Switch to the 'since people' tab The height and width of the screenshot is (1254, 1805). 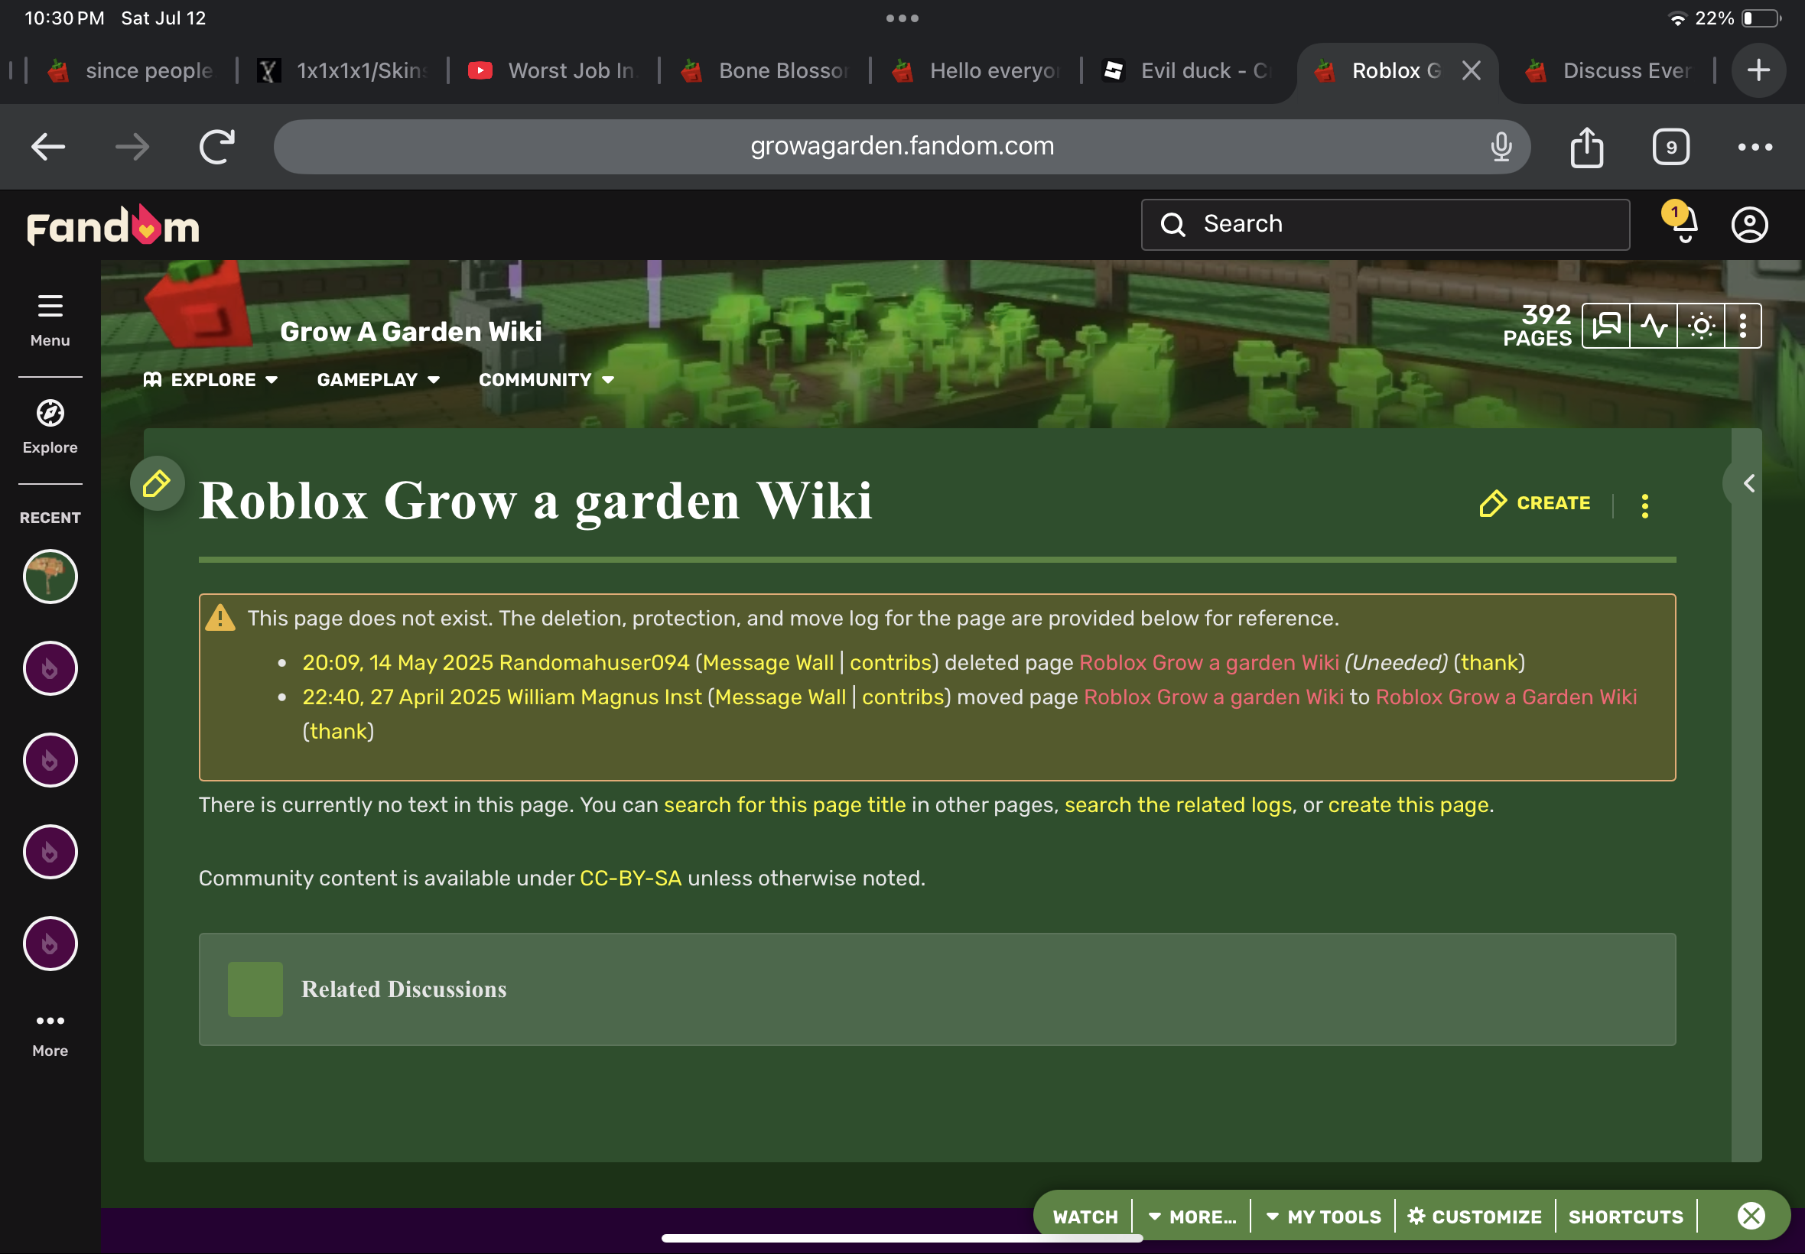(x=131, y=70)
